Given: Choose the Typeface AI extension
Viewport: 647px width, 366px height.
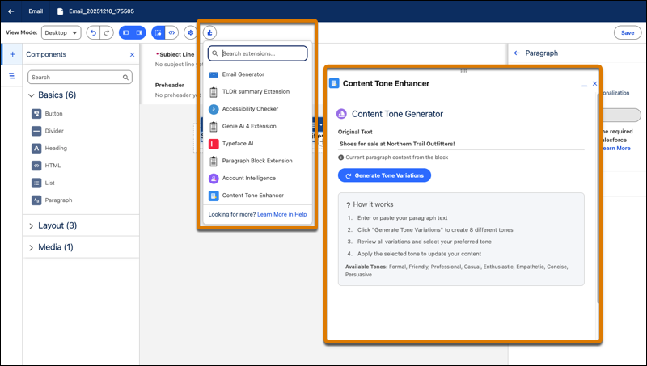Looking at the screenshot, I should pyautogui.click(x=258, y=144).
